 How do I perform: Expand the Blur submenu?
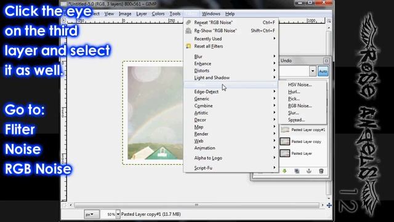point(231,56)
